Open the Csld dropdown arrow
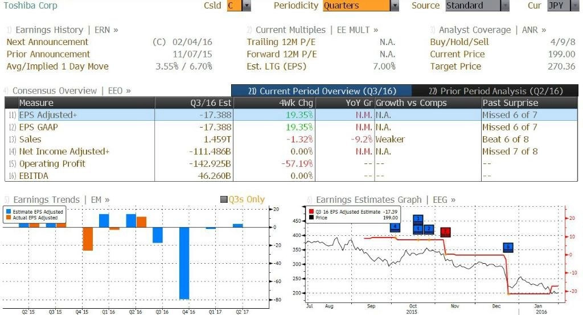Image resolution: width=583 pixels, height=315 pixels. coord(247,6)
